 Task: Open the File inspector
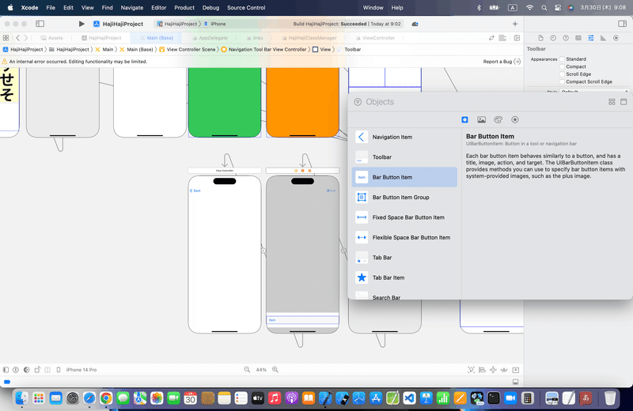[540, 38]
